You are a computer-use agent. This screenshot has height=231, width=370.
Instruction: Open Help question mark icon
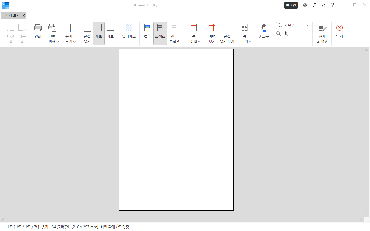point(333,5)
